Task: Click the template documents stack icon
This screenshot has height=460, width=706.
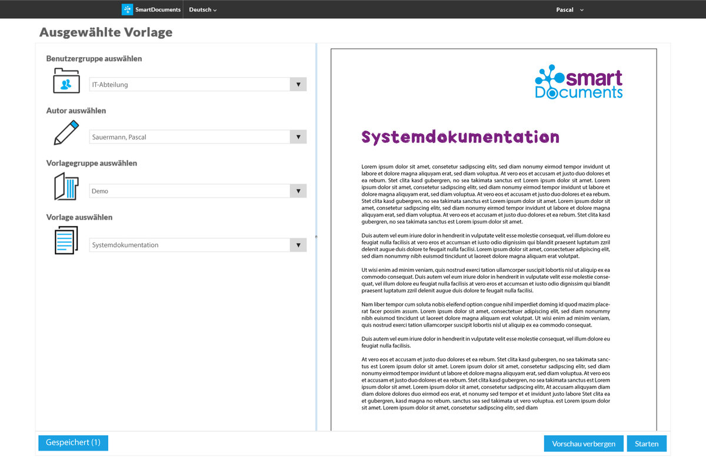Action: [66, 241]
